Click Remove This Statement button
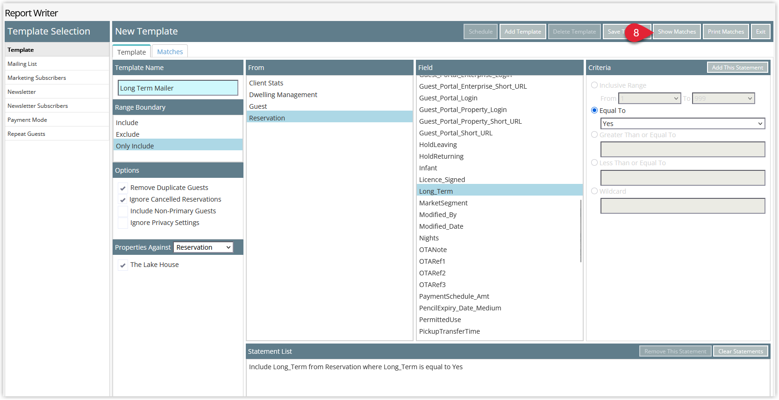Screen dimensions: 779x400 point(675,351)
